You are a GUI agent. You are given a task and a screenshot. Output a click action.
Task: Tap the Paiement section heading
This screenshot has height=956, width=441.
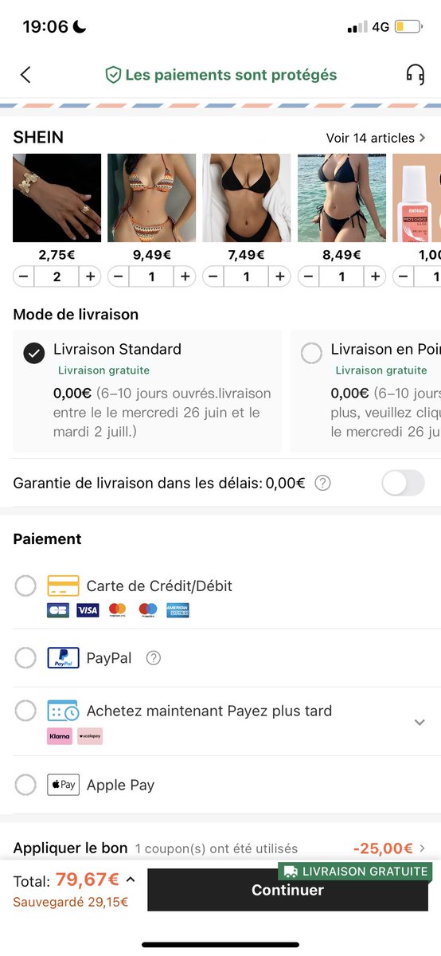click(x=47, y=539)
